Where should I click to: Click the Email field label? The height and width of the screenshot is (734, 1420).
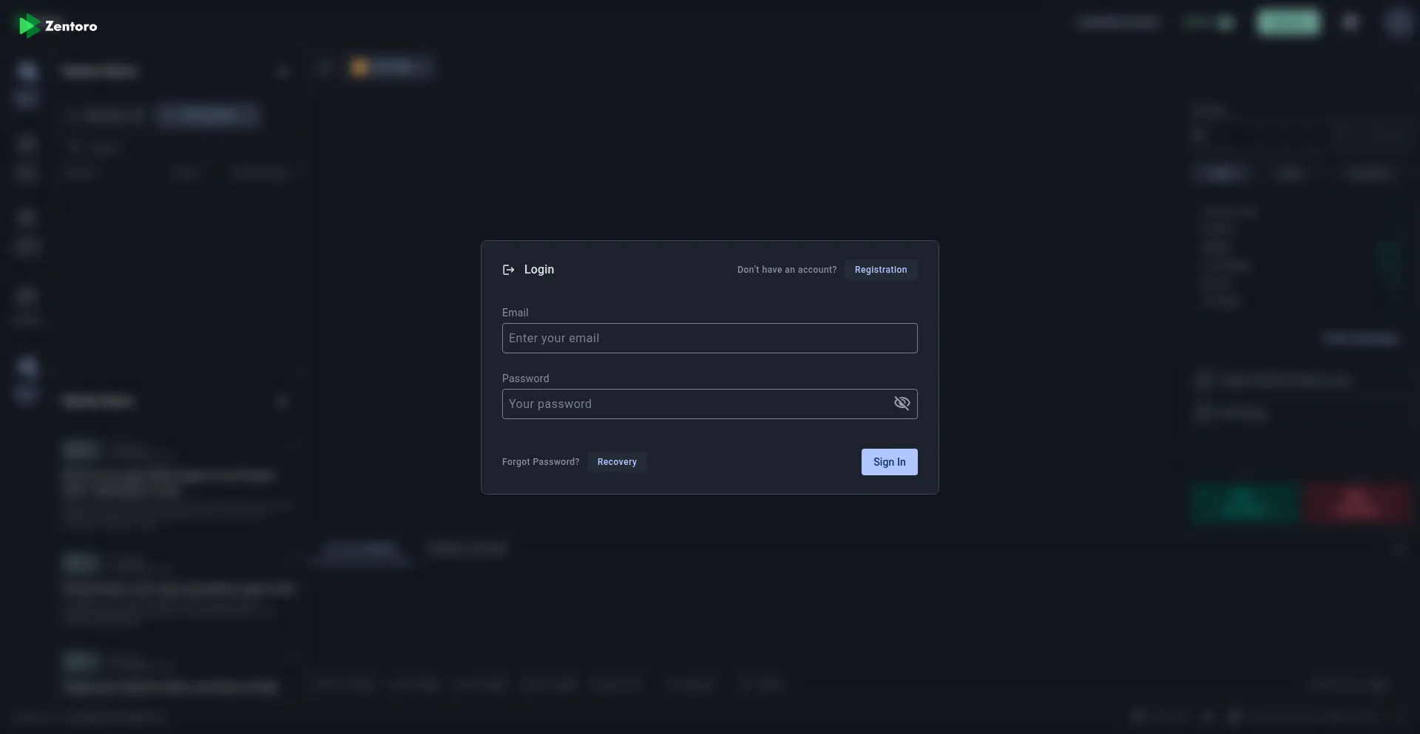(x=515, y=313)
